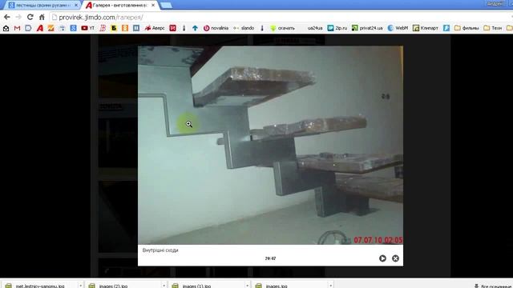Open the blue П bookmark icon
This screenshot has width=513, height=288.
click(136, 28)
